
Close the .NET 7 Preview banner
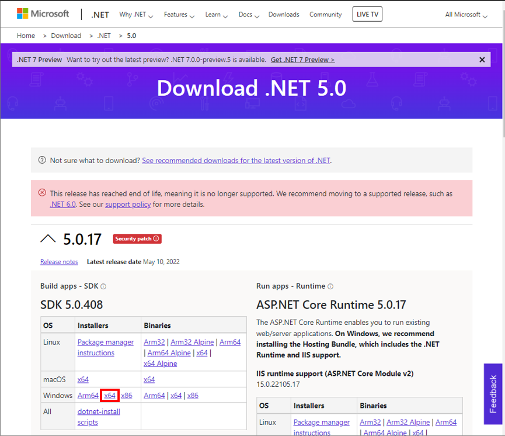(x=482, y=60)
